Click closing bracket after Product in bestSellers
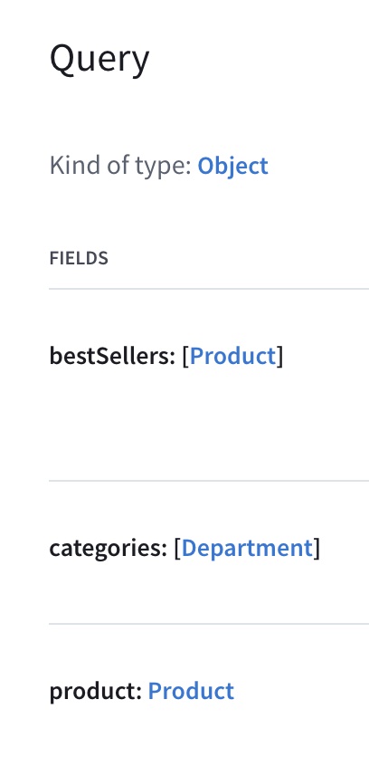369x757 pixels. [x=279, y=356]
